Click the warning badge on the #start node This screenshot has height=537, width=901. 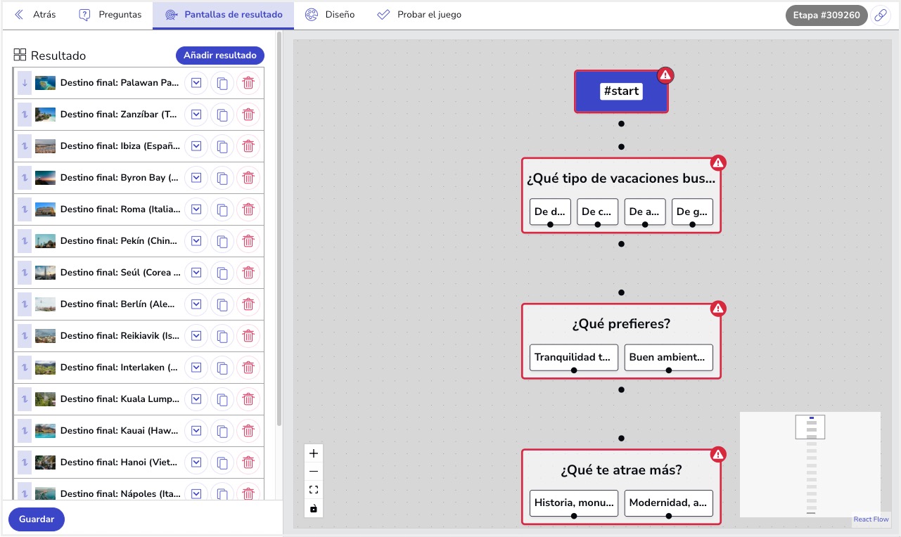[x=665, y=75]
